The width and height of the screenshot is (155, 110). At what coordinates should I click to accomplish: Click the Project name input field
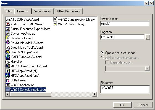pos(125,24)
